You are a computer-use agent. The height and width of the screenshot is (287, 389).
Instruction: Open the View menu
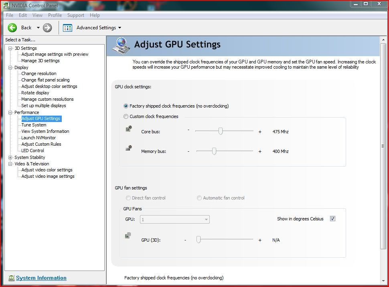(x=37, y=15)
